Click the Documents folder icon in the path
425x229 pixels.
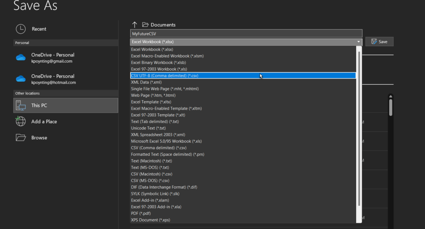tap(145, 25)
